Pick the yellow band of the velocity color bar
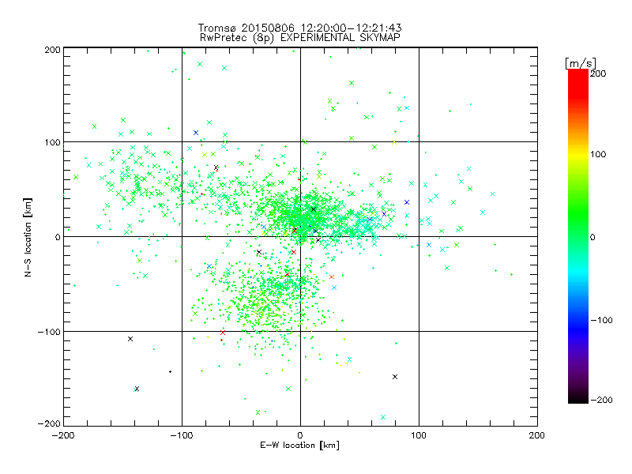 coord(578,154)
